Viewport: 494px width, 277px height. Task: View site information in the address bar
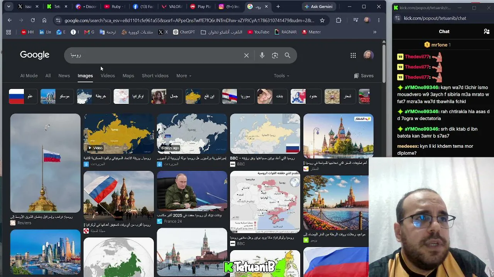click(x=58, y=20)
